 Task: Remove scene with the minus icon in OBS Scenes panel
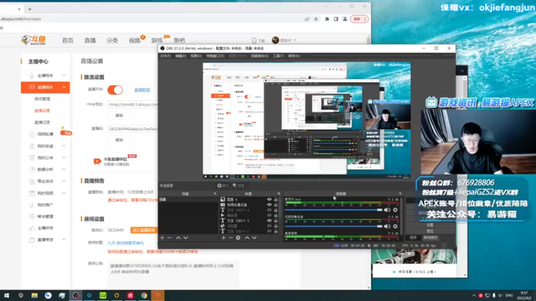pyautogui.click(x=170, y=237)
